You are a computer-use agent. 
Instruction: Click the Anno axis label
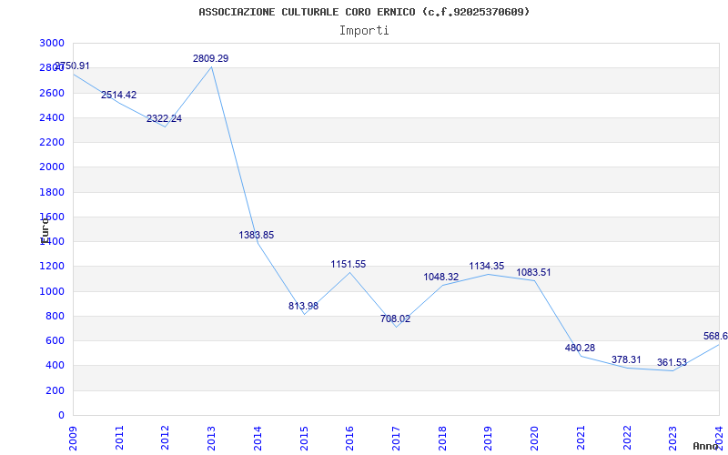(x=706, y=446)
